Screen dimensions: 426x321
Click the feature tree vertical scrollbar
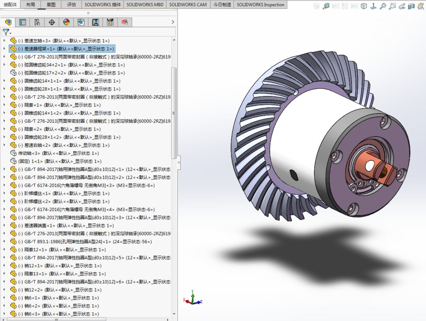[174, 113]
